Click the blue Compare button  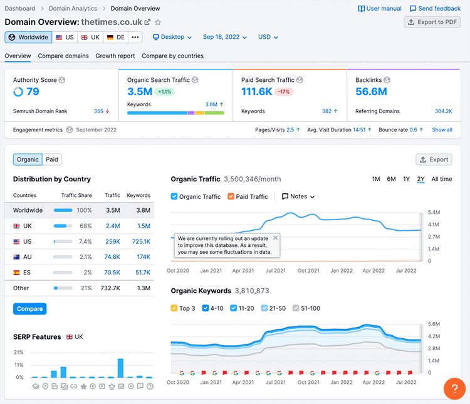[29, 308]
